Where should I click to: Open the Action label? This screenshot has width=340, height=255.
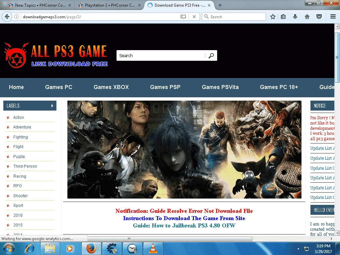(19, 118)
